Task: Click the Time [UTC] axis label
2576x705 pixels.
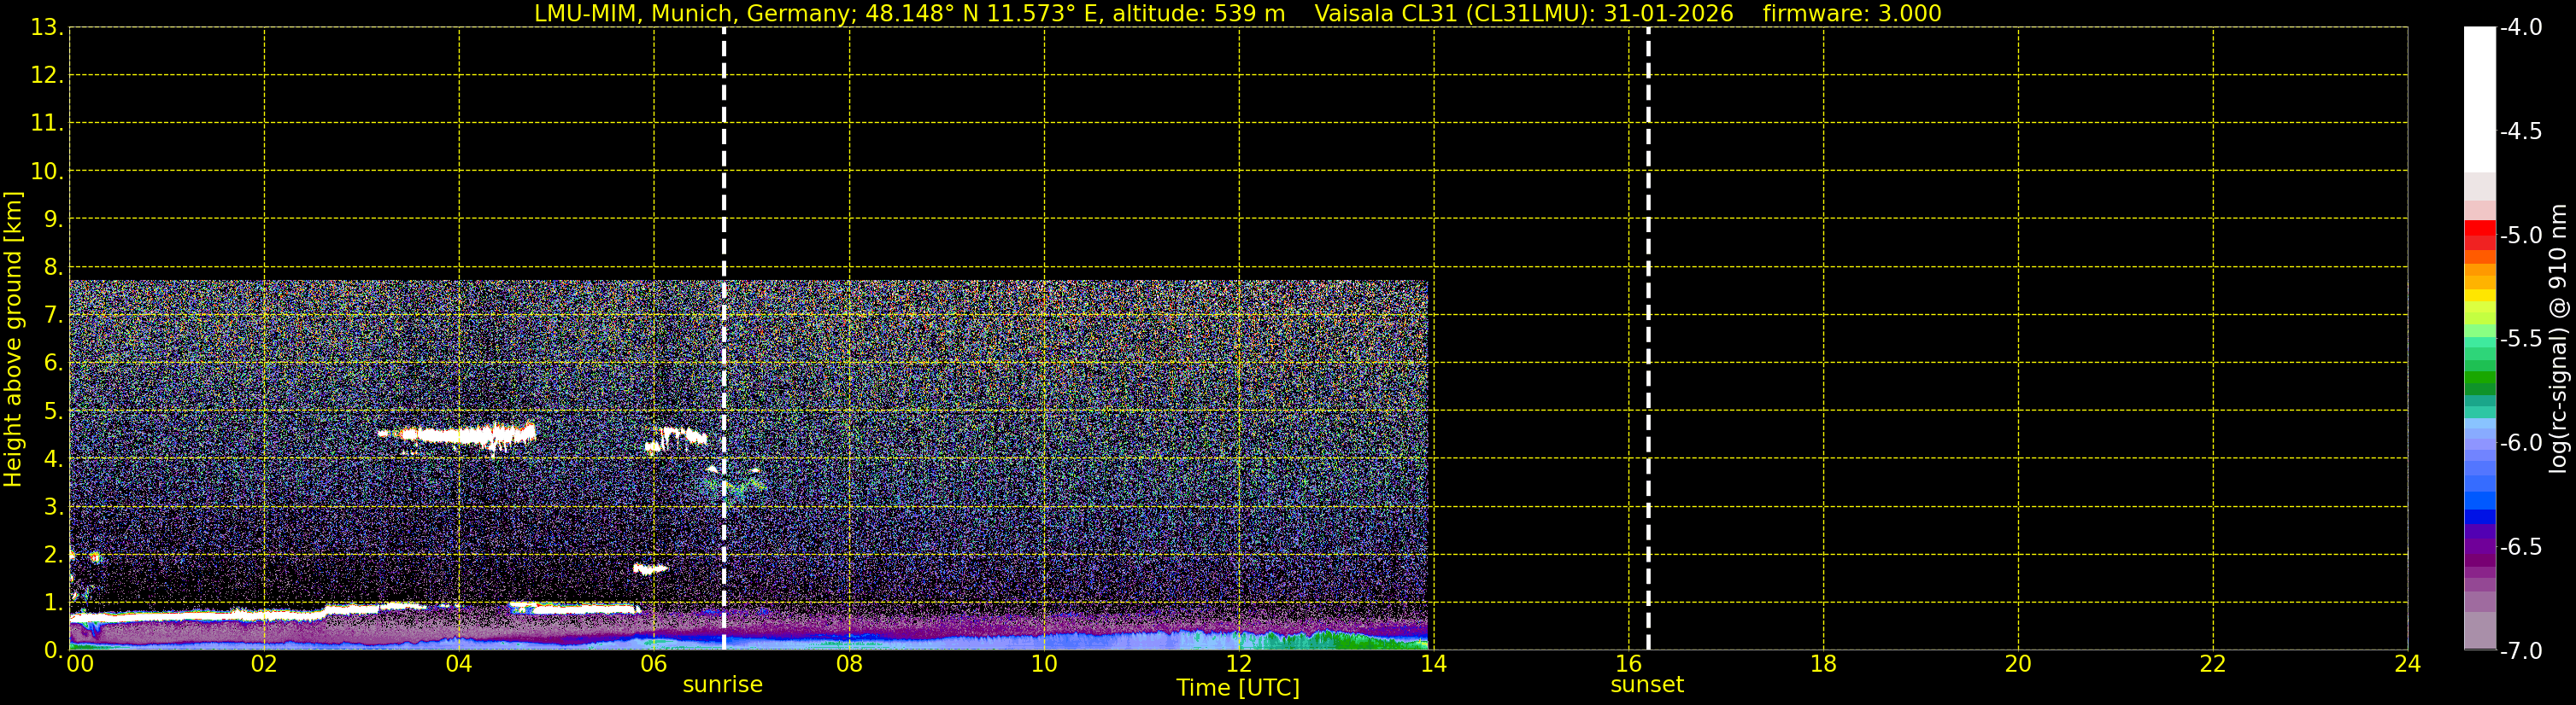Action: pyautogui.click(x=1237, y=688)
